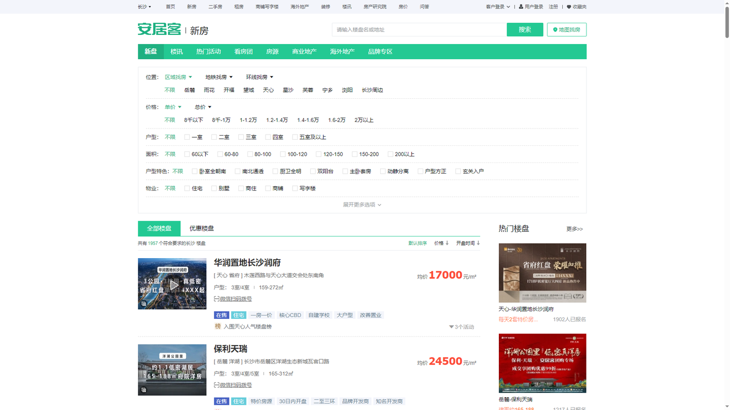Expand the 3个活动 dropdown

(461, 326)
